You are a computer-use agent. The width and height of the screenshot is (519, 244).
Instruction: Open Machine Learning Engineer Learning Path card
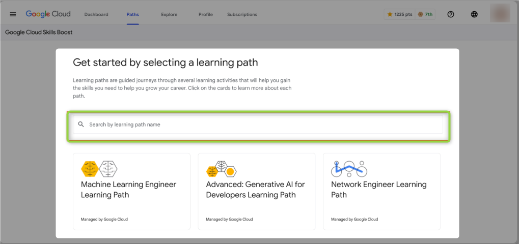pyautogui.click(x=132, y=192)
